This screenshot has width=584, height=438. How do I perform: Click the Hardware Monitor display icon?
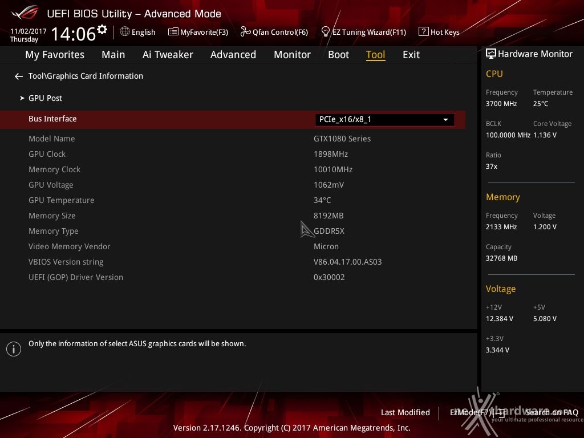[491, 54]
